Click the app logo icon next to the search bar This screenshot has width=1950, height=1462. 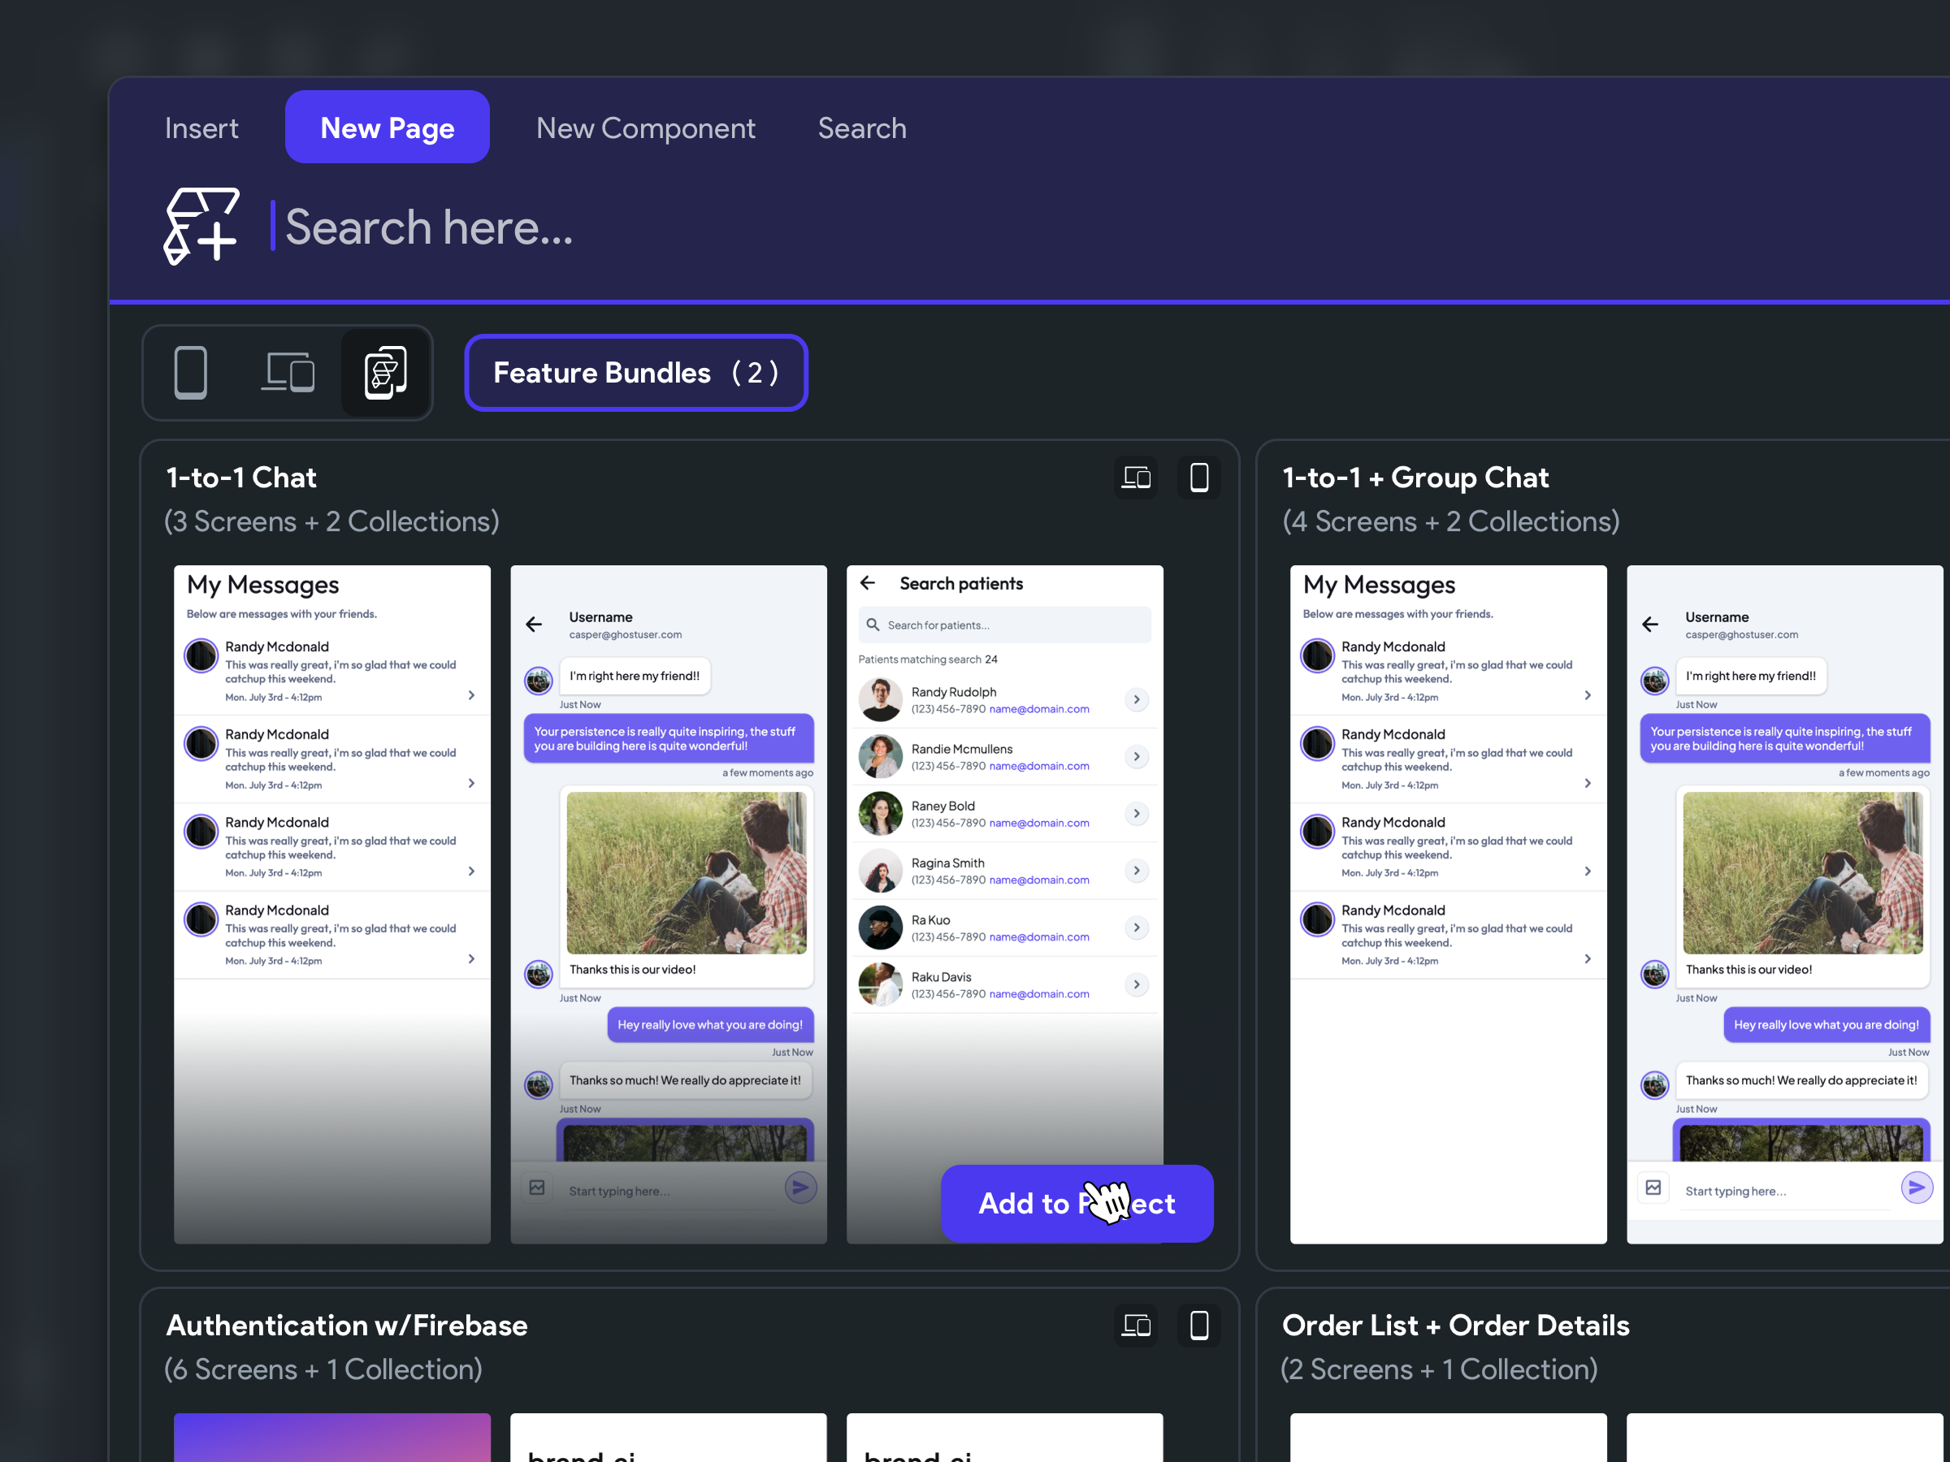(x=201, y=227)
